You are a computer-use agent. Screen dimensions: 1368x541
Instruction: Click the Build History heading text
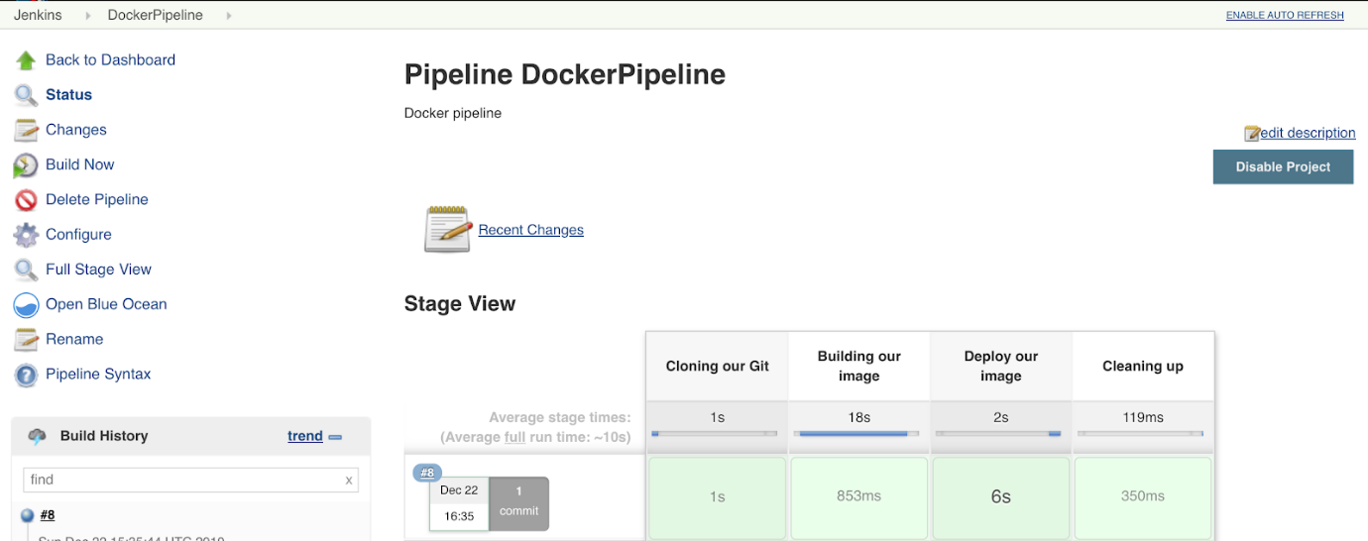click(x=104, y=436)
